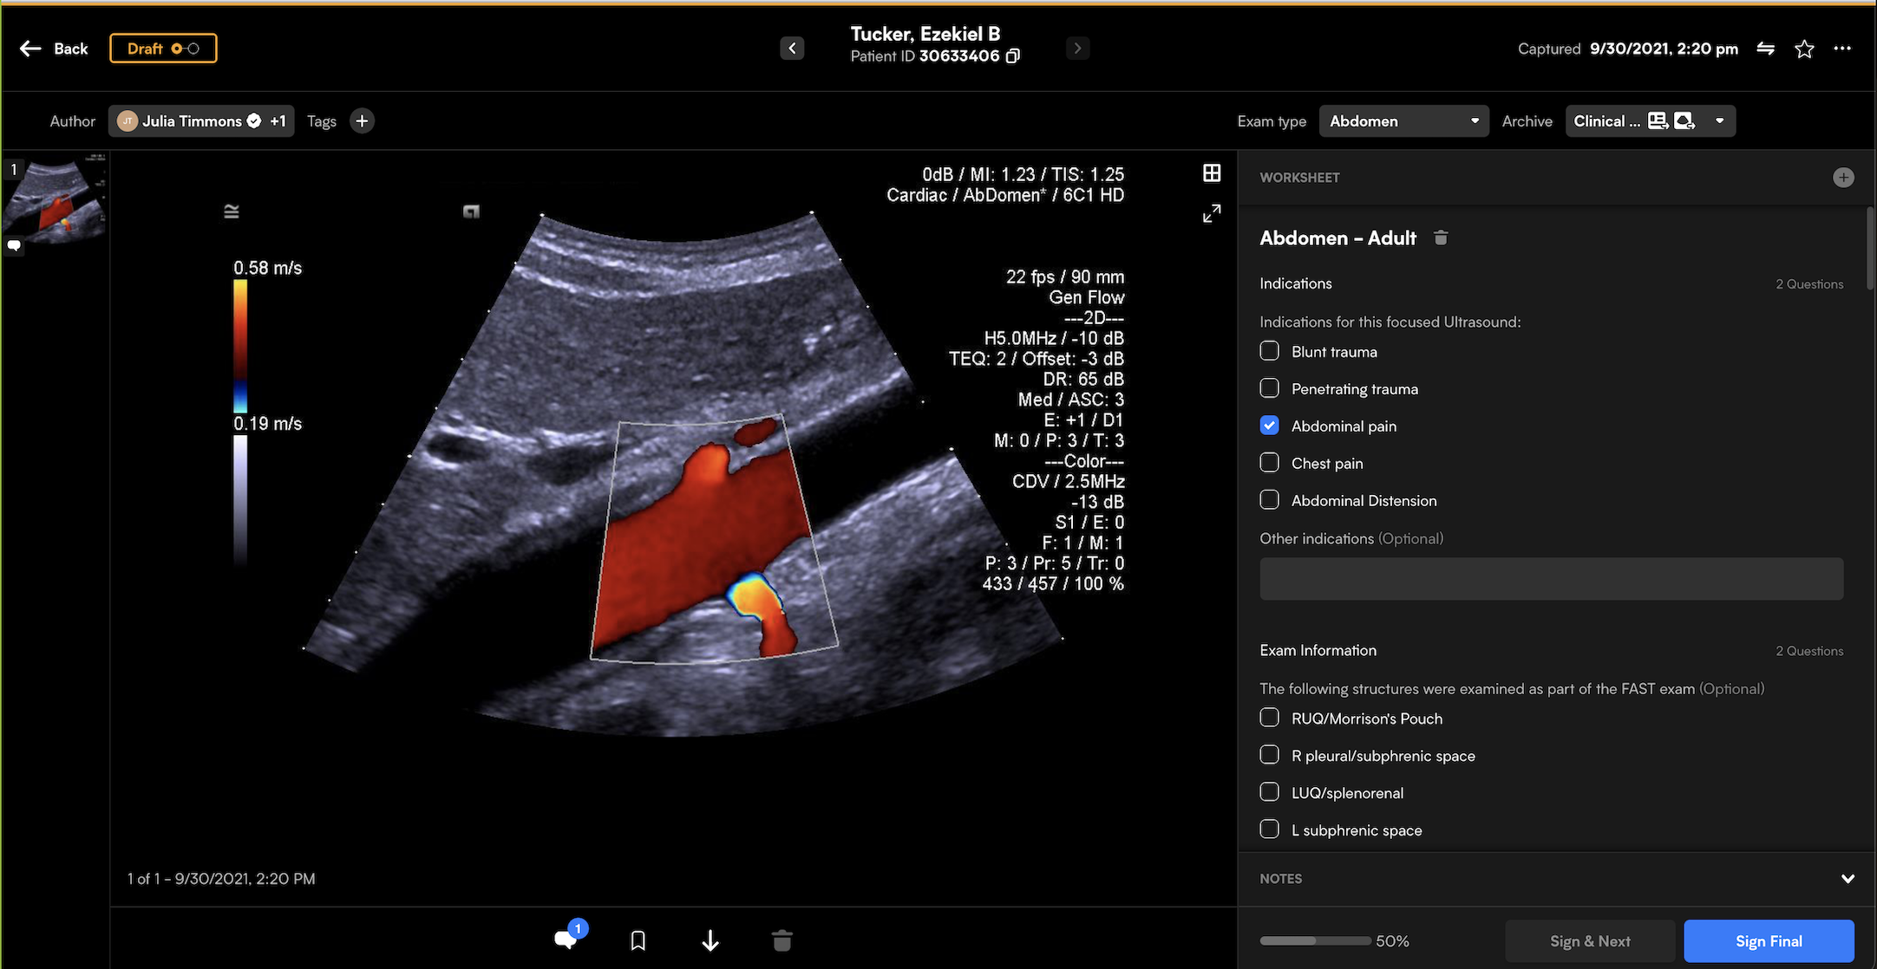Go to previous patient study chevron
The height and width of the screenshot is (969, 1877).
(792, 49)
